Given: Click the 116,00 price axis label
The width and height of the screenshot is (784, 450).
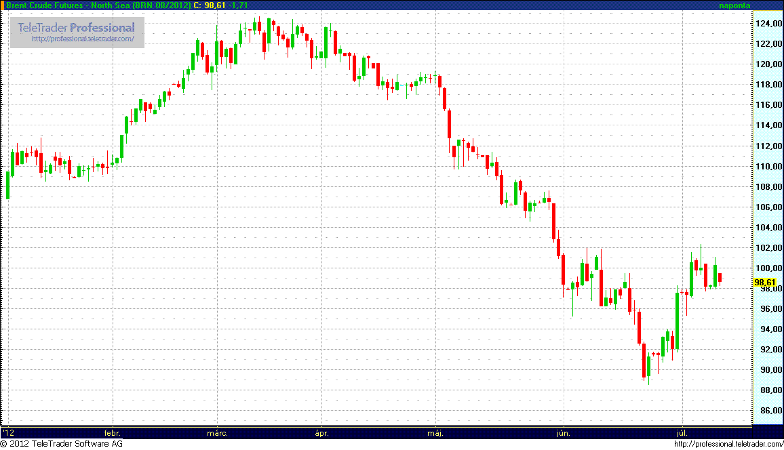Looking at the screenshot, I should coord(768,105).
